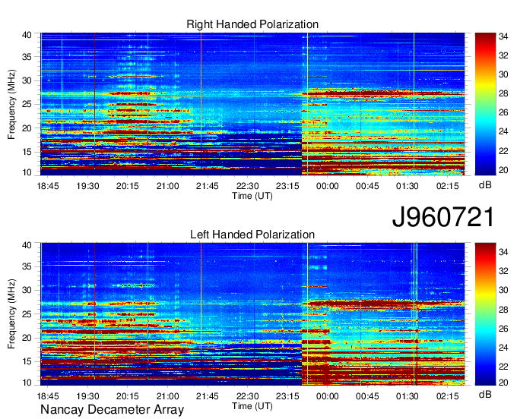Click the 22:30 time tick under Left Handed plot

click(247, 396)
